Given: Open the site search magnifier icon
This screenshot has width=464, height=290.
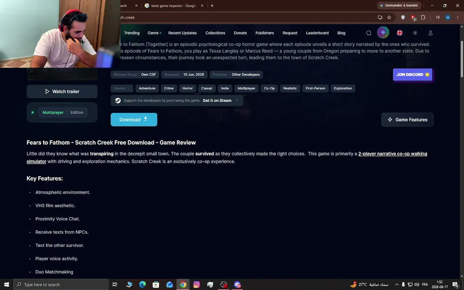Looking at the screenshot, I should coord(369,33).
